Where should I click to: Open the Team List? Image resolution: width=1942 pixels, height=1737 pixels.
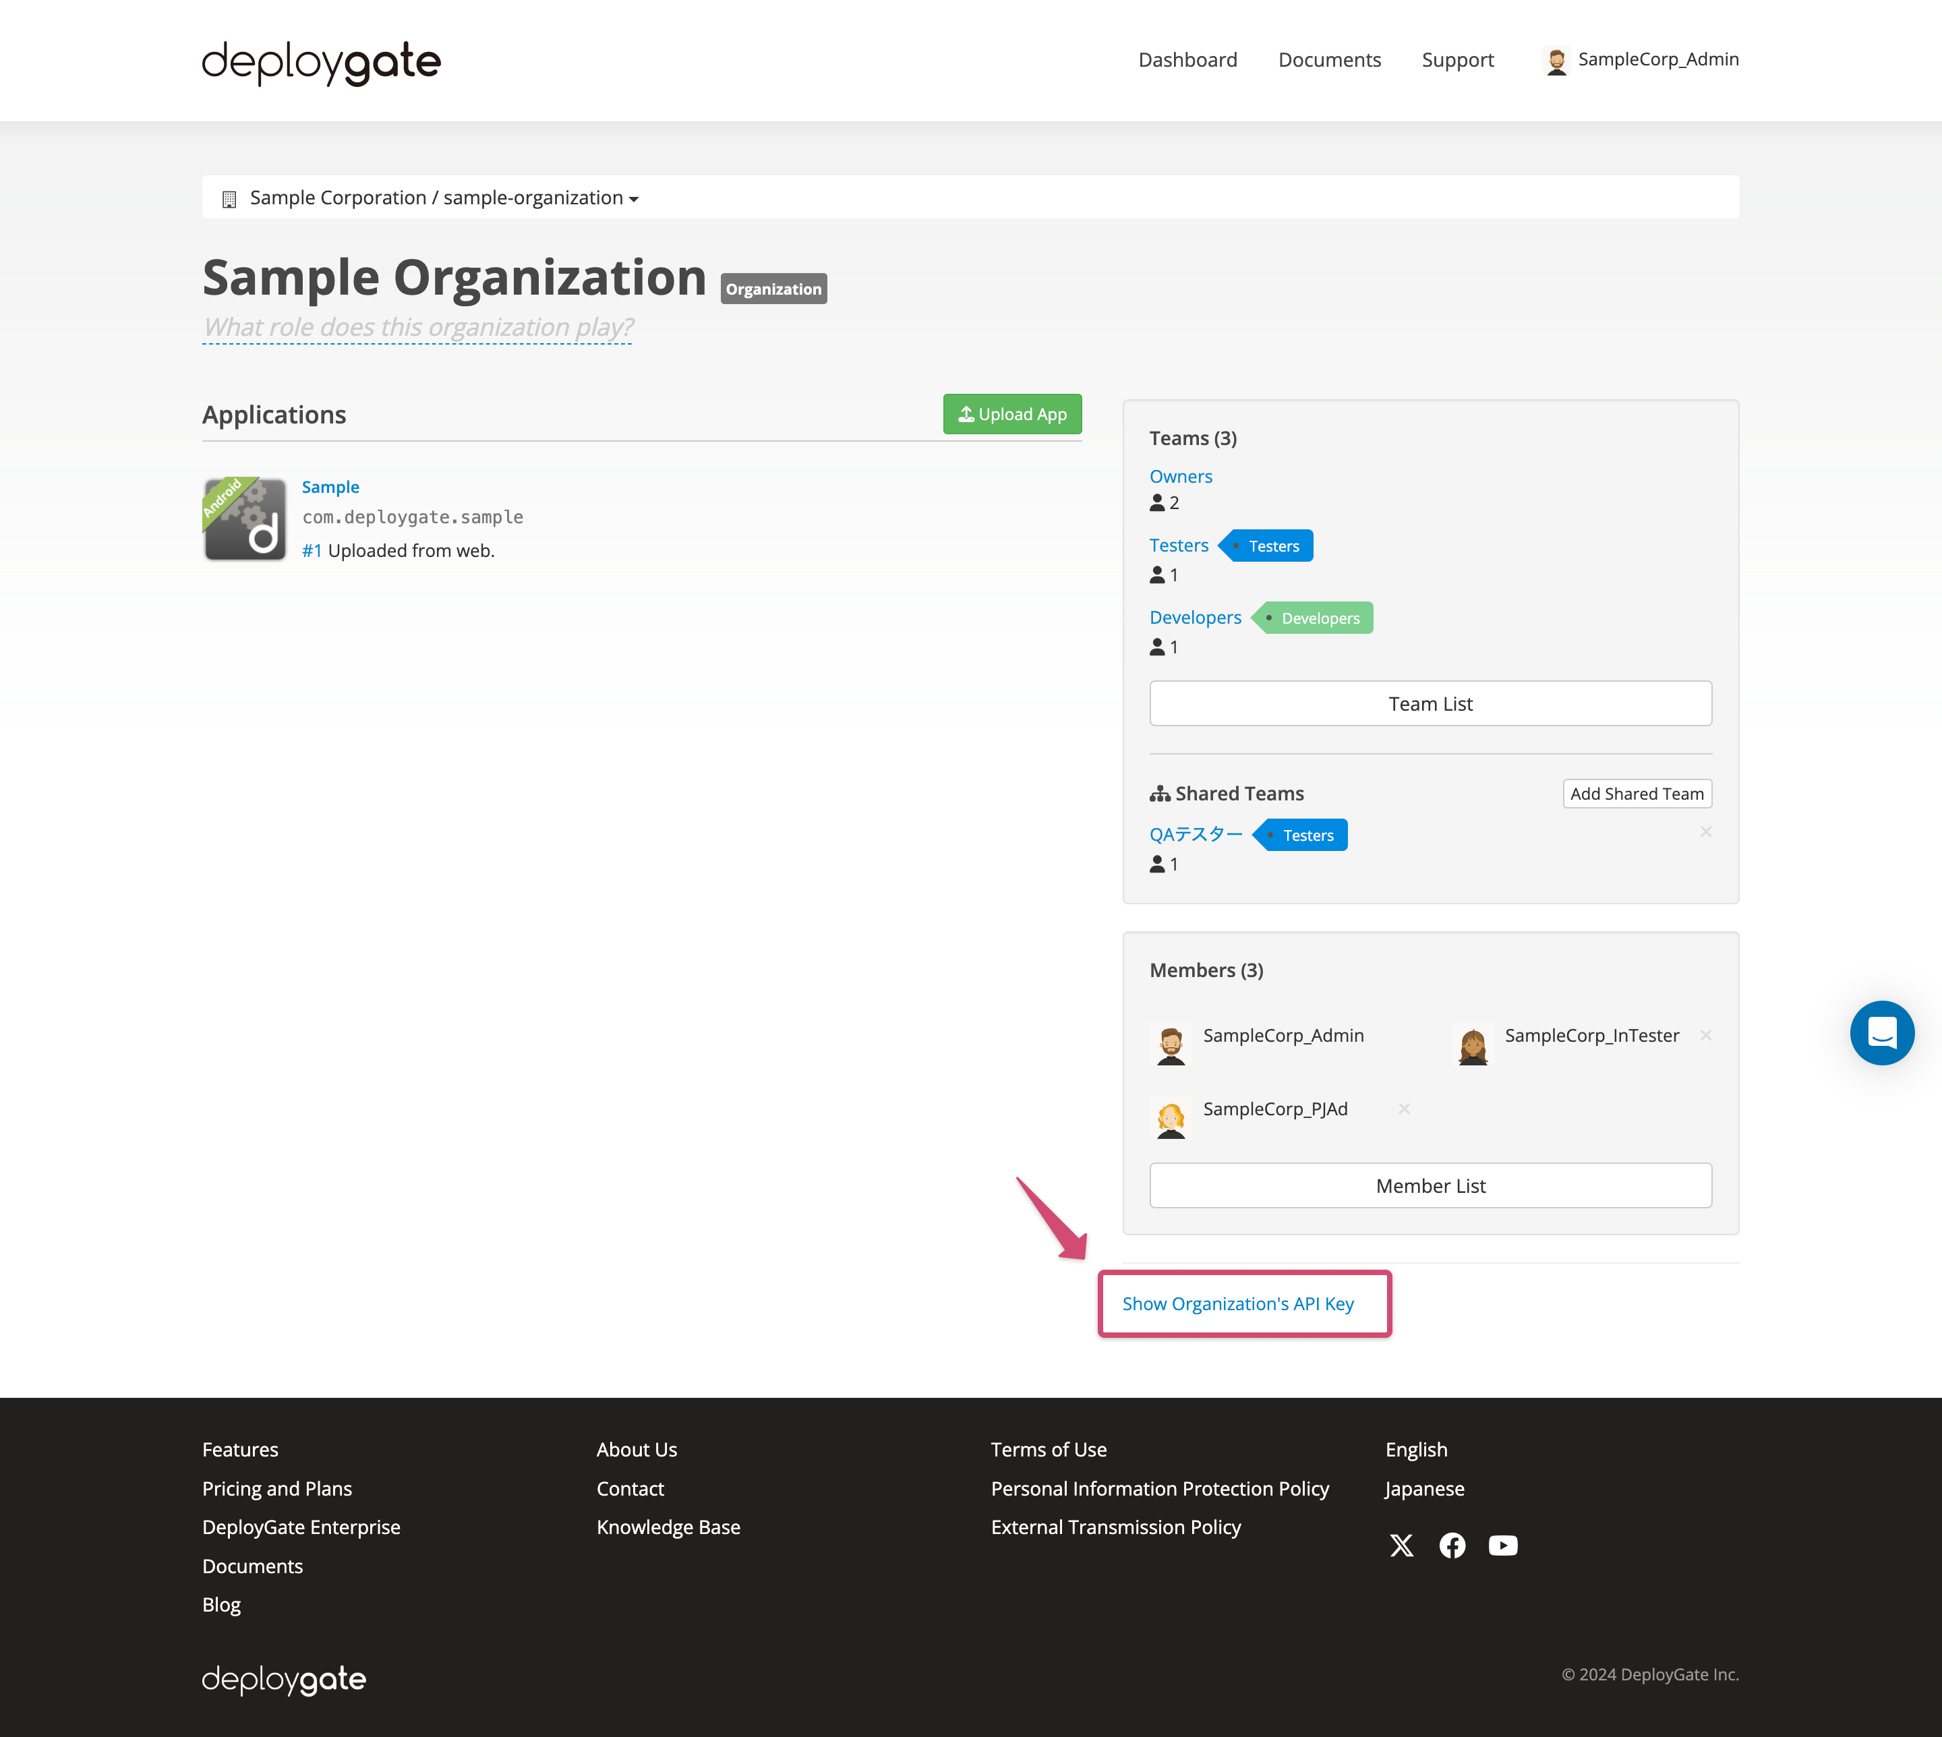[x=1430, y=703]
